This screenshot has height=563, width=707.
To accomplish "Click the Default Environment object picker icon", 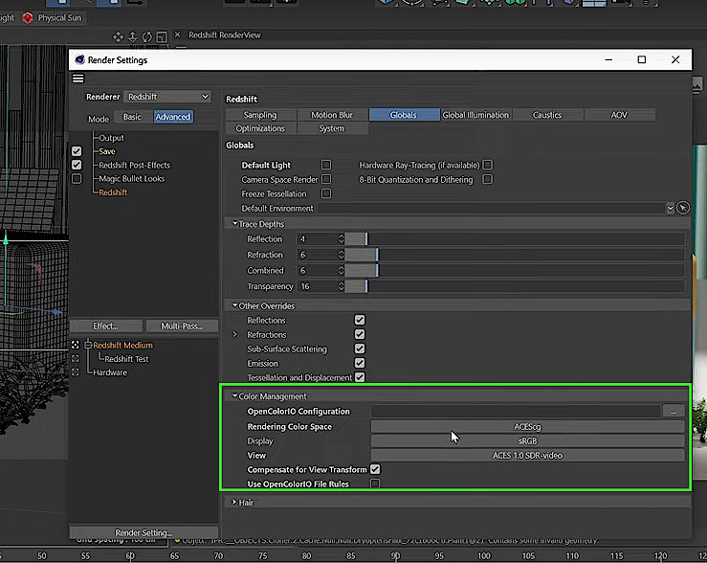I will (x=682, y=208).
